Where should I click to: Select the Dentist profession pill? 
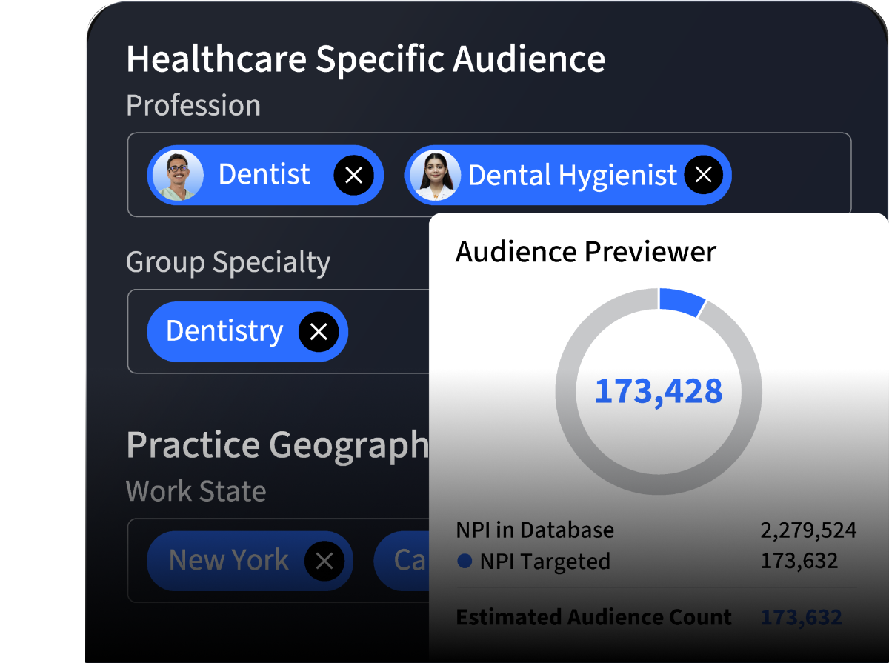coord(263,175)
